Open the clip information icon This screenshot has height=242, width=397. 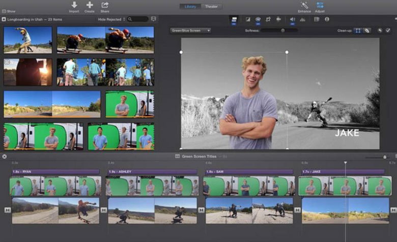tap(327, 19)
